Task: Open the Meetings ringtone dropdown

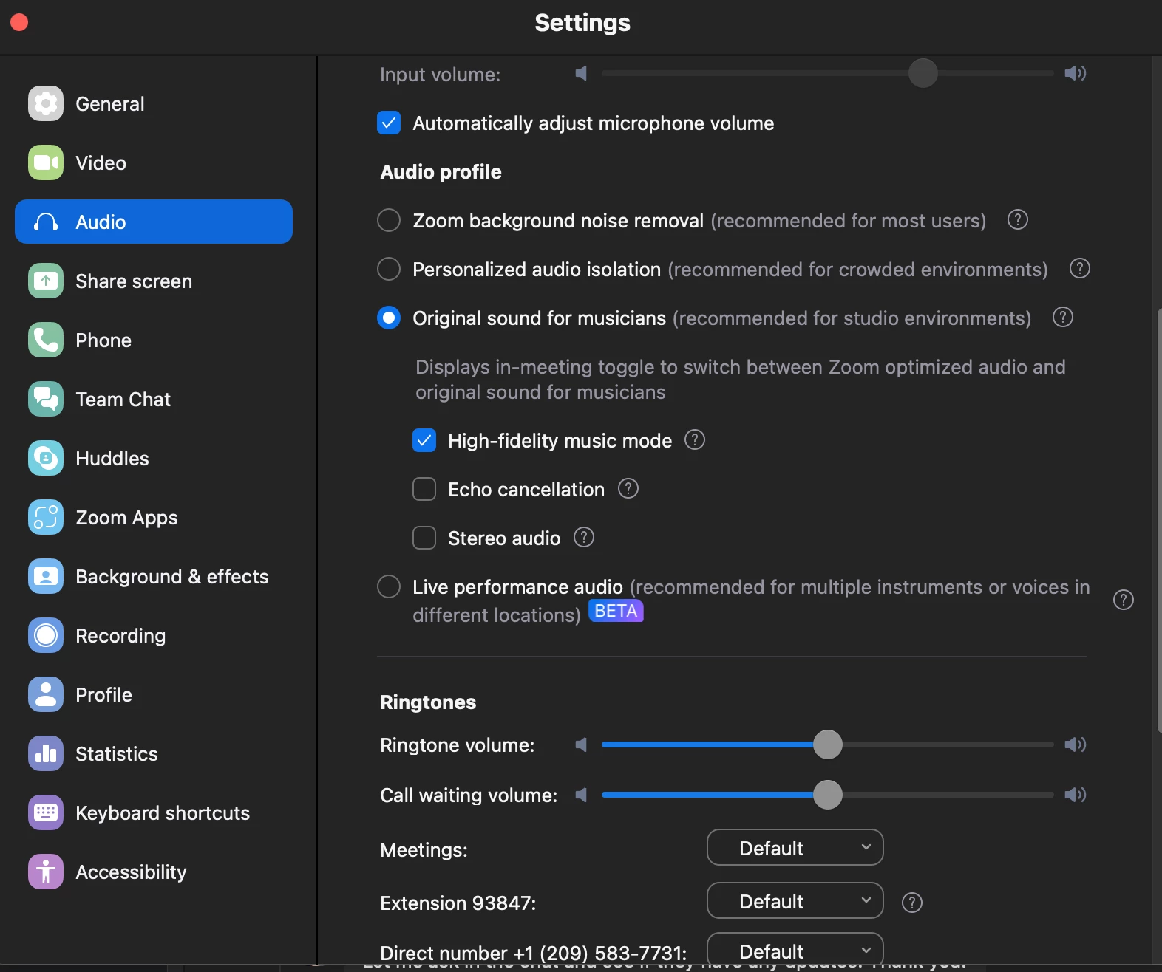Action: click(x=795, y=847)
